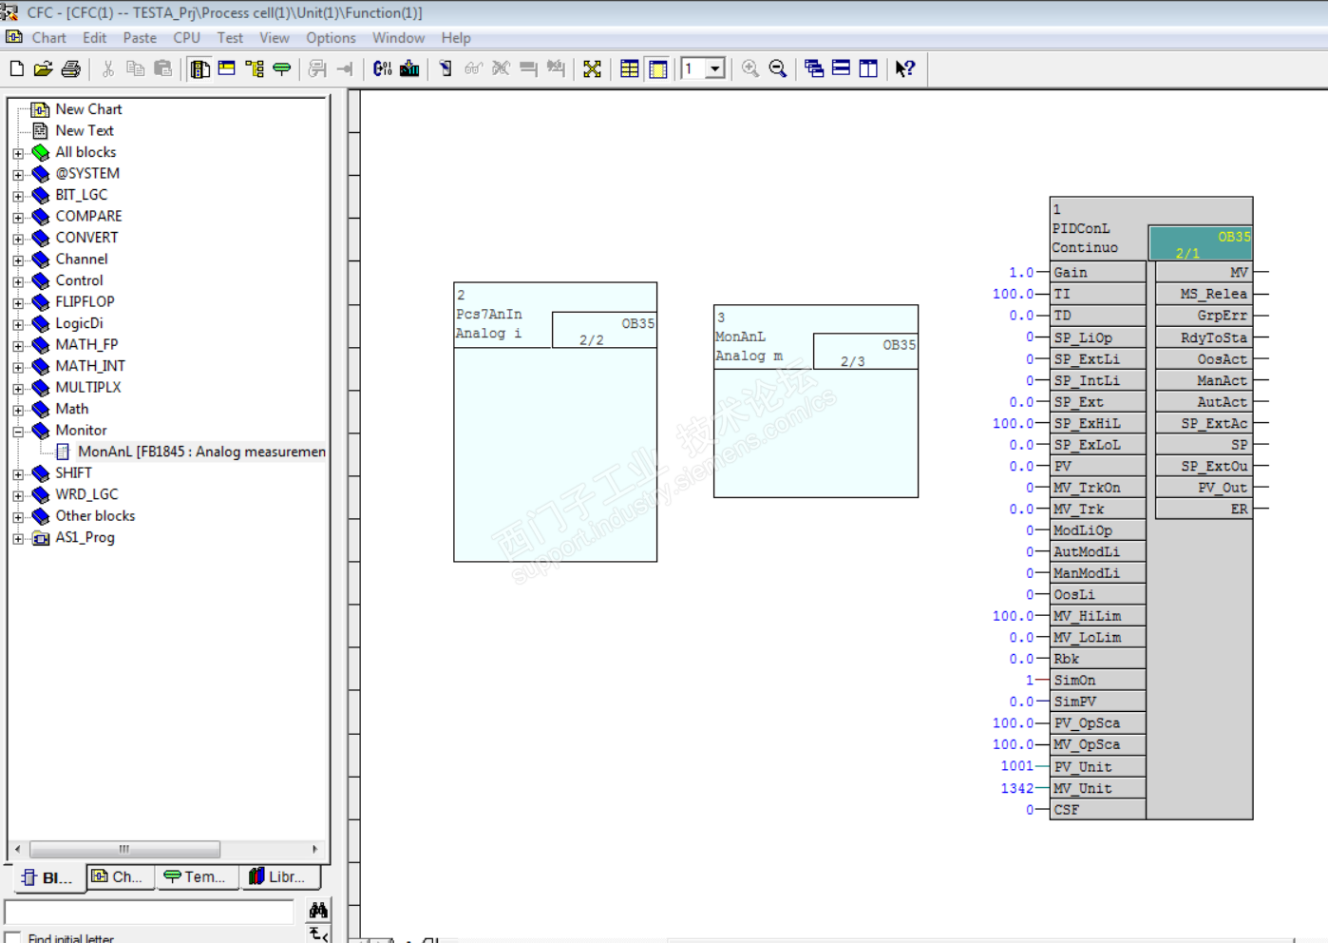Image resolution: width=1328 pixels, height=943 pixels.
Task: Click the Open folder toolbar icon
Action: 44,68
